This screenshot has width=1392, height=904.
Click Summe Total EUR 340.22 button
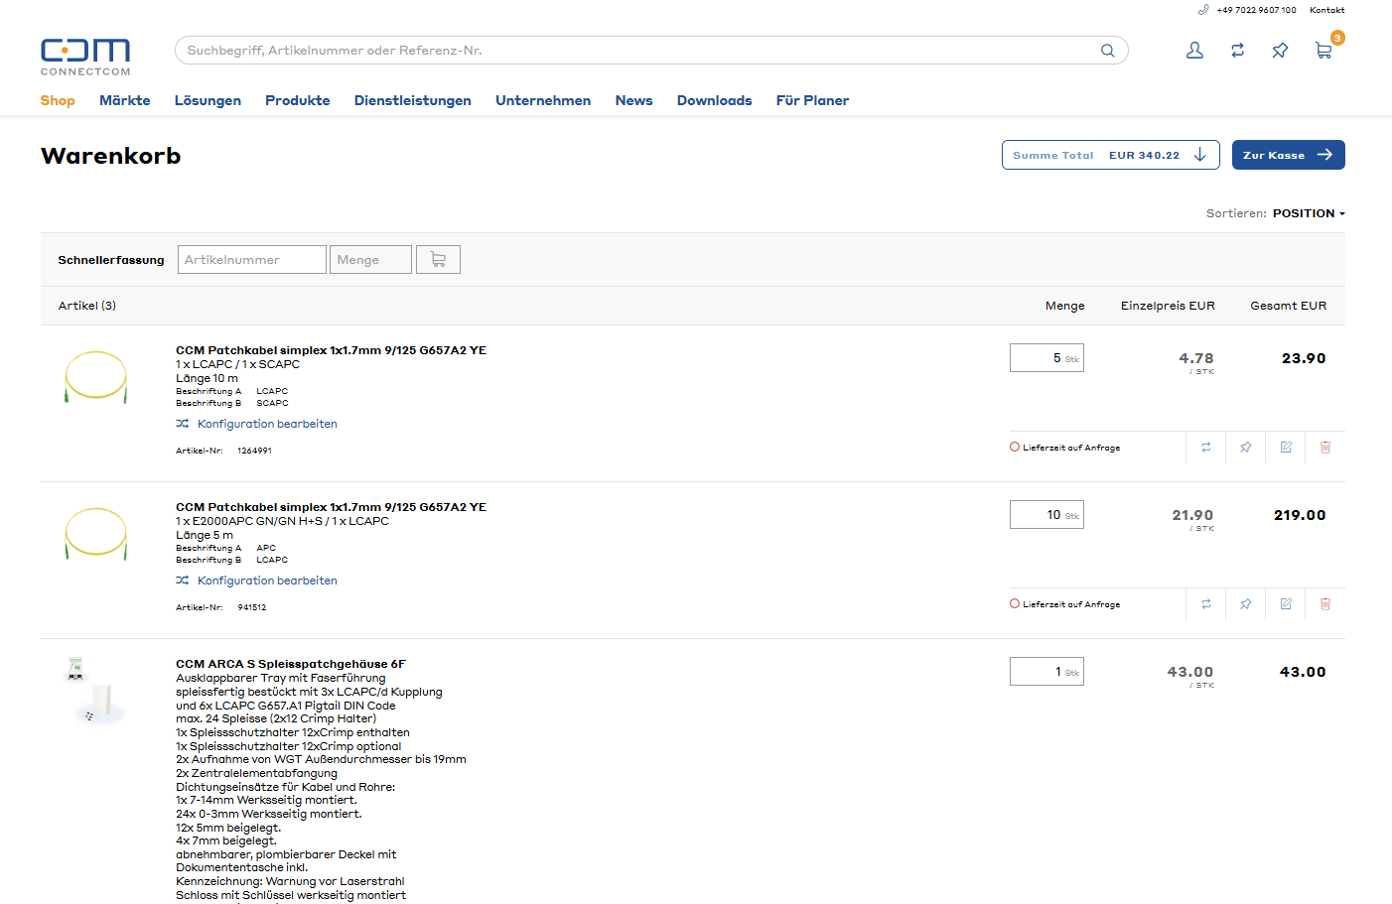(x=1111, y=155)
